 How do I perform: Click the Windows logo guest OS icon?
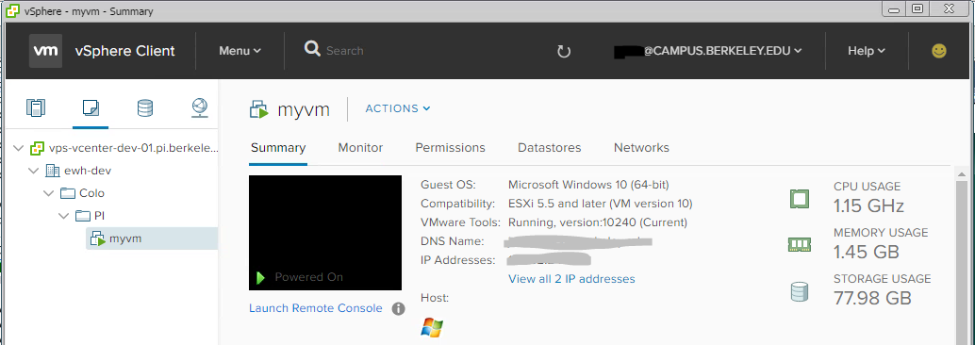point(432,327)
